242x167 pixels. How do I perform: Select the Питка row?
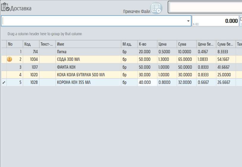[88, 52]
